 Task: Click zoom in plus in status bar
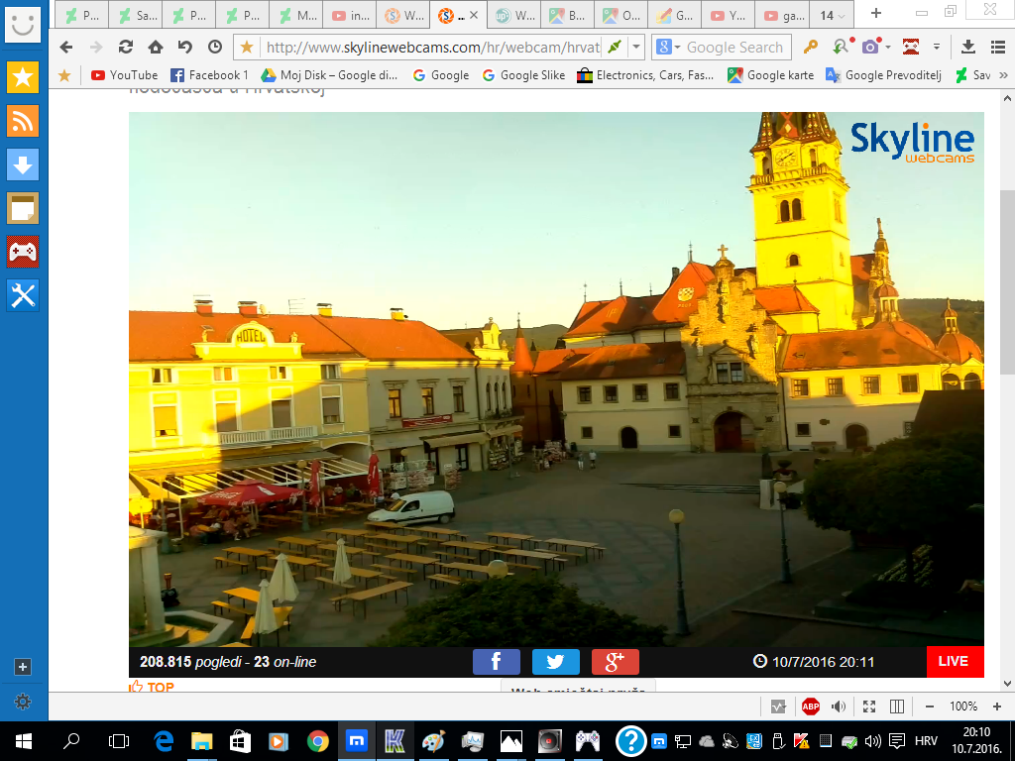click(x=997, y=706)
